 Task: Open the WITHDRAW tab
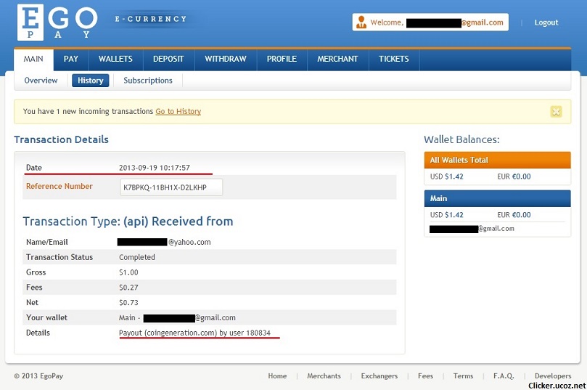(226, 59)
